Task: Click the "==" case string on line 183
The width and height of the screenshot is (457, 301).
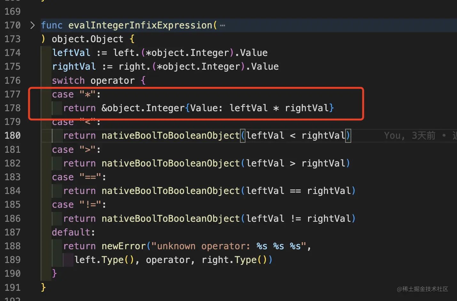Action: (x=90, y=177)
